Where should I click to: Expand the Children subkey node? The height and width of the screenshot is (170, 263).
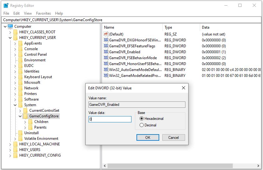(25, 122)
